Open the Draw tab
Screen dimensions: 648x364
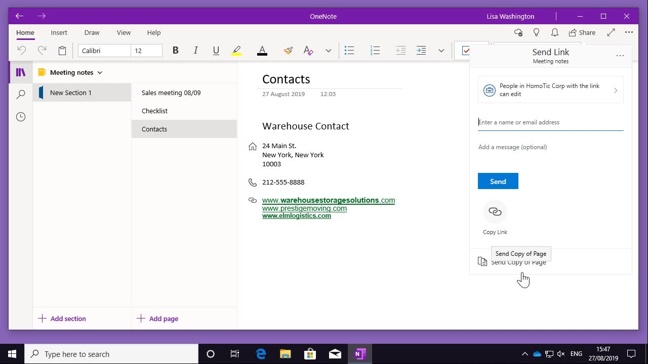92,32
